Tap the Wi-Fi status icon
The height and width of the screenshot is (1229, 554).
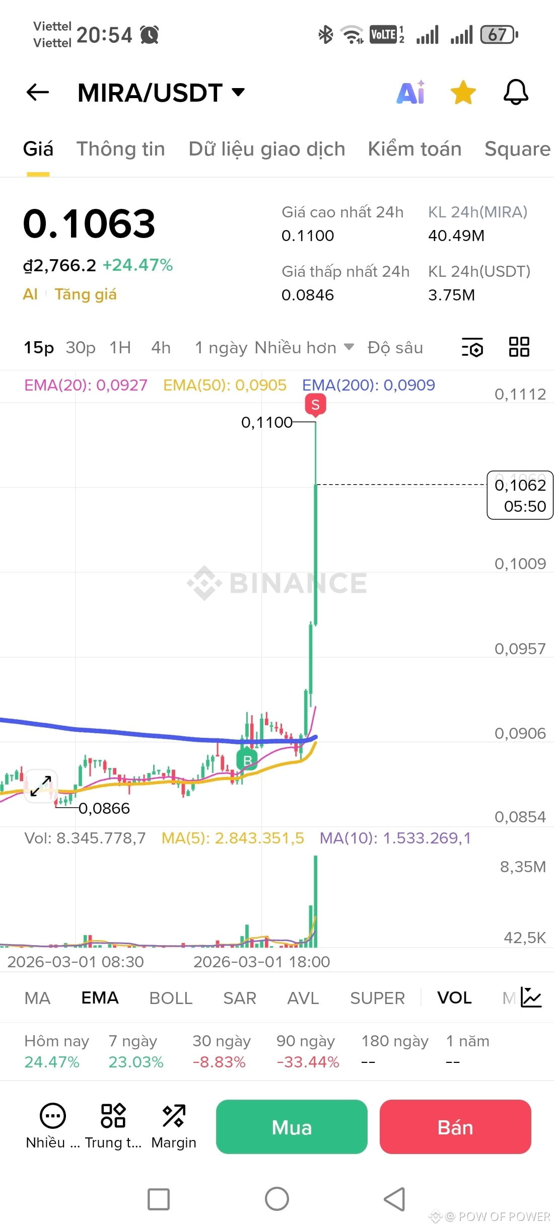pos(352,35)
